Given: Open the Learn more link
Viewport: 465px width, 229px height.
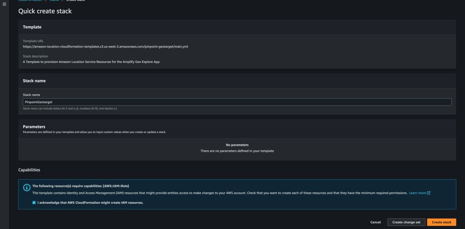Looking at the screenshot, I should click(x=417, y=193).
